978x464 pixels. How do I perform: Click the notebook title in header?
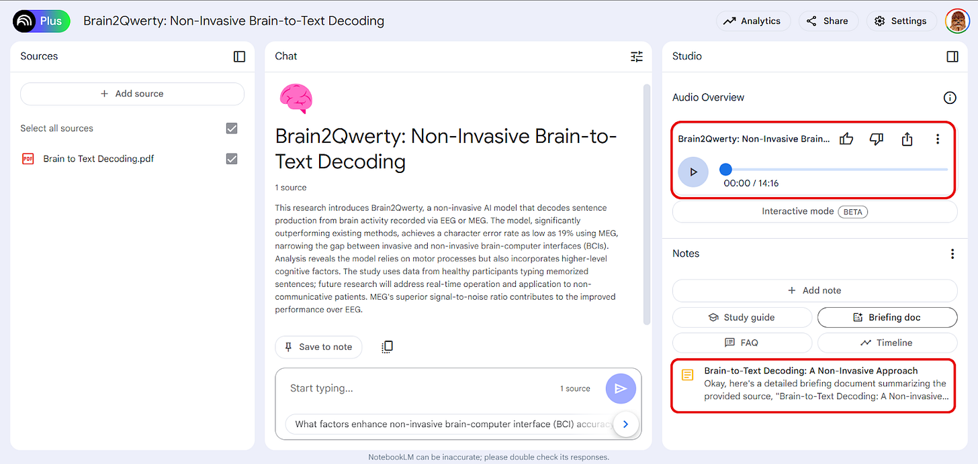pyautogui.click(x=234, y=21)
